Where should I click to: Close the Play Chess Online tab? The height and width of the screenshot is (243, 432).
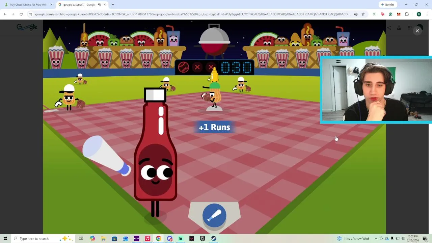coord(51,5)
